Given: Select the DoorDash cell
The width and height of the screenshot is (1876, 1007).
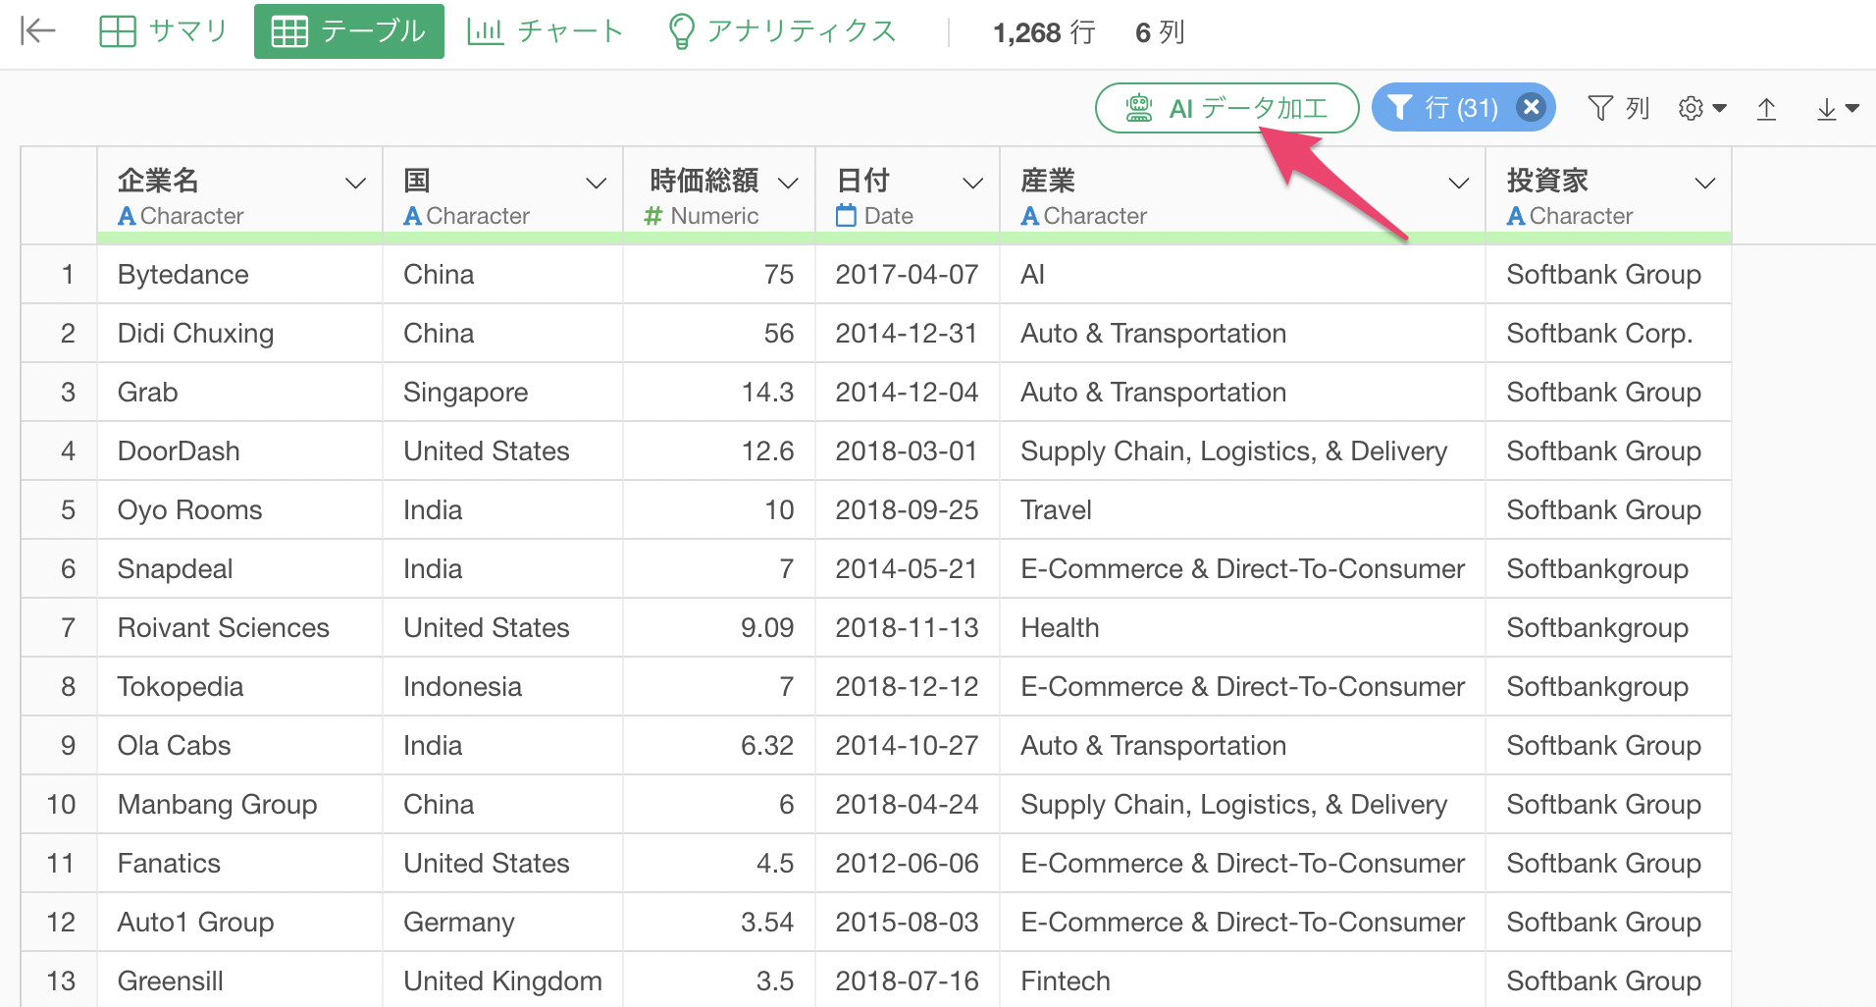Looking at the screenshot, I should click(x=239, y=451).
